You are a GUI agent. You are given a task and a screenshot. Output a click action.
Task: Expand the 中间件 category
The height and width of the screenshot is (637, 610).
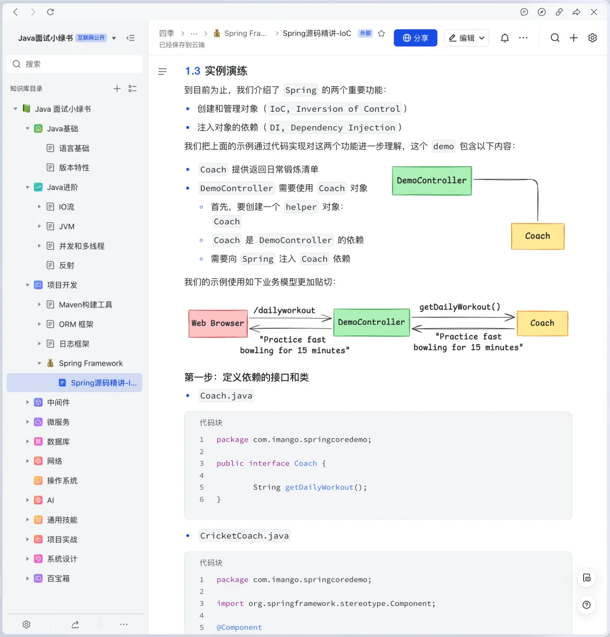[27, 402]
